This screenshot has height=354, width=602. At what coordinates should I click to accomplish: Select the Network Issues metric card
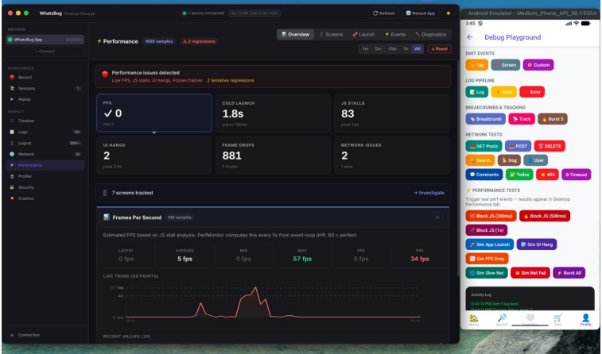point(392,155)
